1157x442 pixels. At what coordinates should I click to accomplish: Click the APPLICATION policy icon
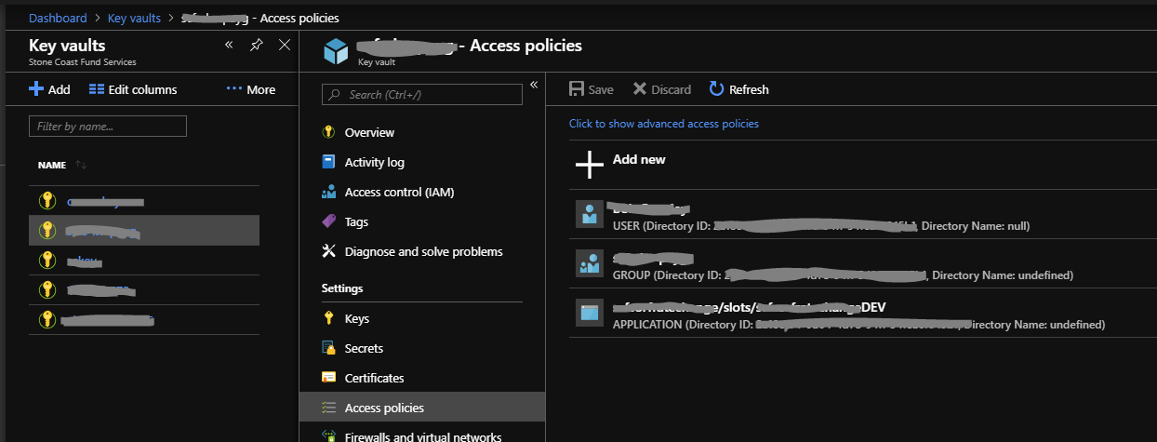pyautogui.click(x=589, y=314)
